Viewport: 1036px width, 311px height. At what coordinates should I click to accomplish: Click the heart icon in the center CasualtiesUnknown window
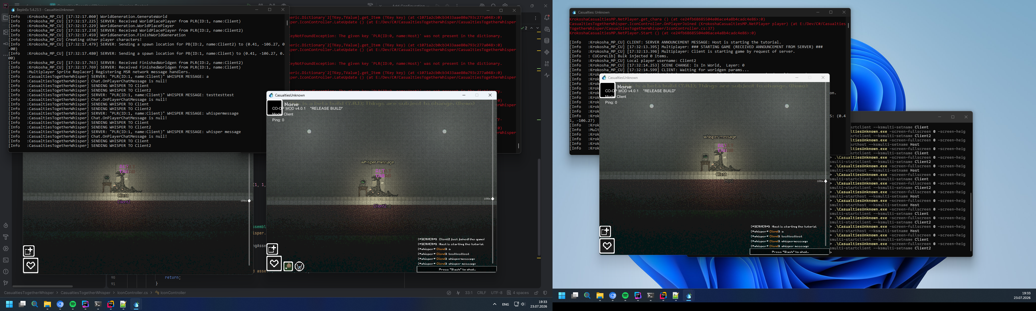pos(274,263)
